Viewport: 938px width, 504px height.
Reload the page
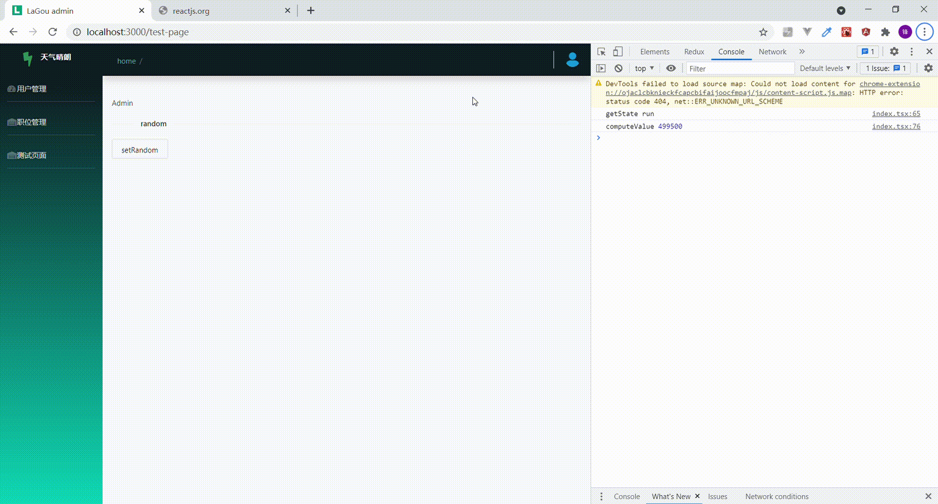(53, 32)
